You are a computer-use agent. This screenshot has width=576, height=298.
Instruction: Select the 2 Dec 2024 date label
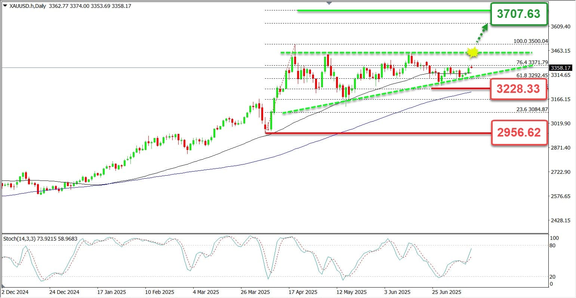pos(15,292)
